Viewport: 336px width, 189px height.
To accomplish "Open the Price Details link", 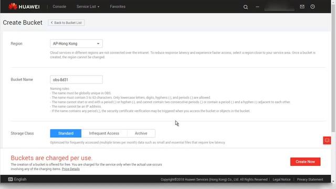I will tap(71, 169).
